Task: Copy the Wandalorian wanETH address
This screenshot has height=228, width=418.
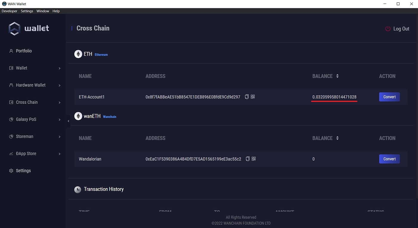Action: pyautogui.click(x=248, y=159)
